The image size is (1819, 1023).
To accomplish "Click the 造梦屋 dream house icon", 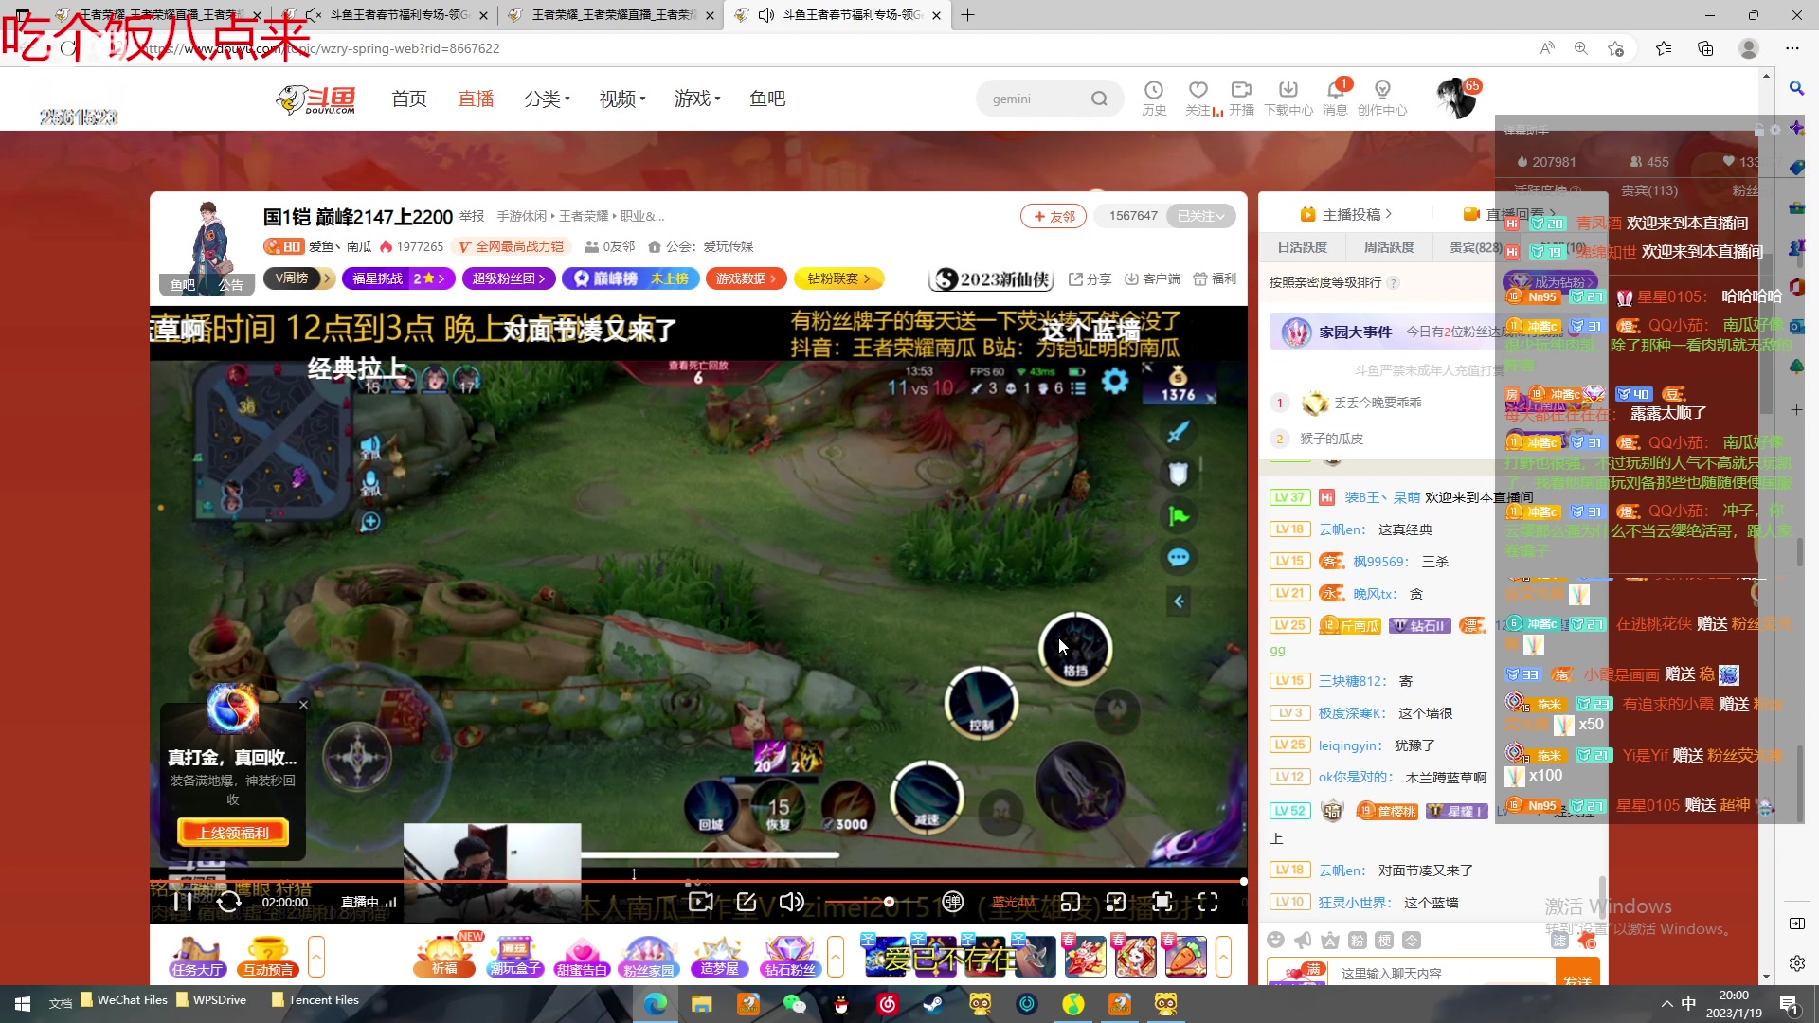I will (x=720, y=957).
